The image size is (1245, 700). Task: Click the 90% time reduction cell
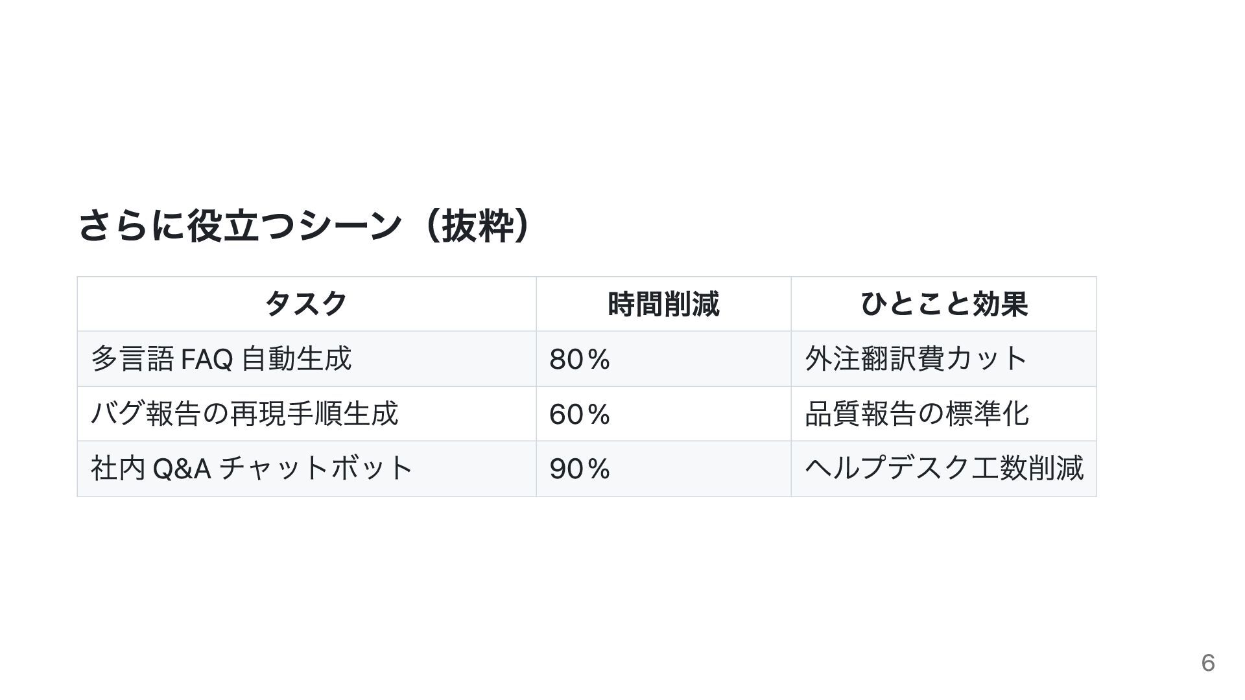pos(663,469)
